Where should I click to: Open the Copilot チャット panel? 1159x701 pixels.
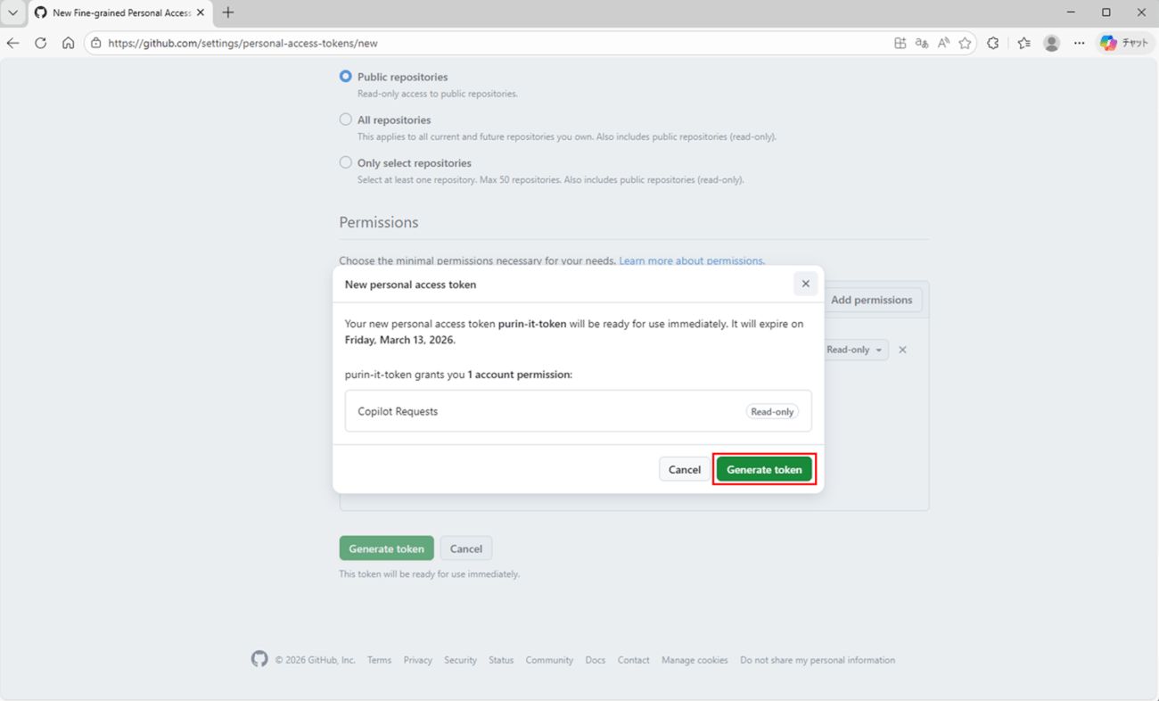(x=1124, y=42)
